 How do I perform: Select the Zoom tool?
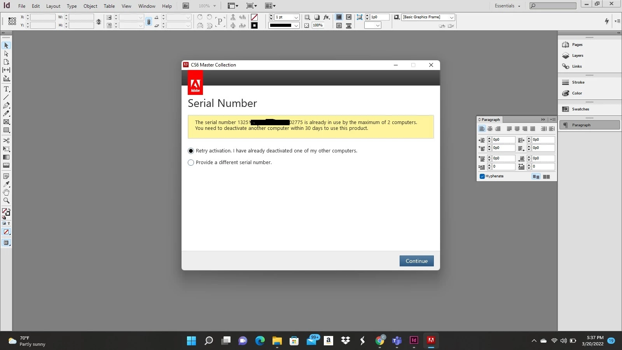6,201
